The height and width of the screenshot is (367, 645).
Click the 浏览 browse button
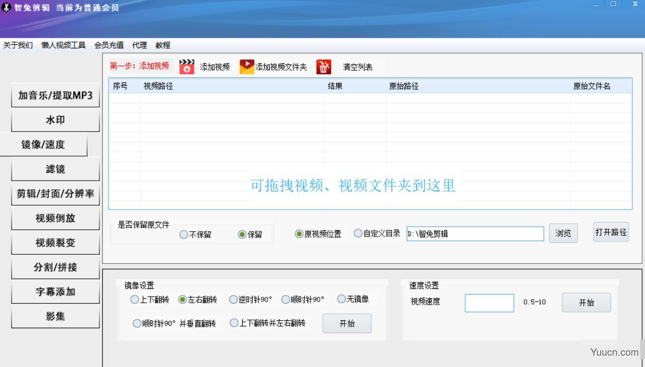coord(563,234)
